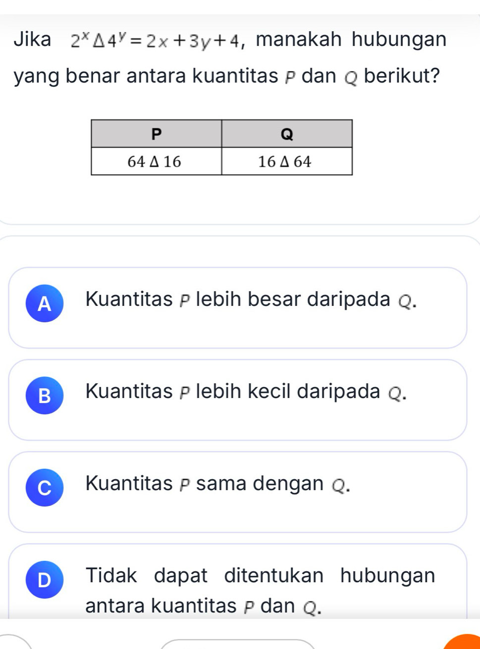Click the orange round button at bottom corner
The height and width of the screenshot is (649, 480).
[468, 642]
